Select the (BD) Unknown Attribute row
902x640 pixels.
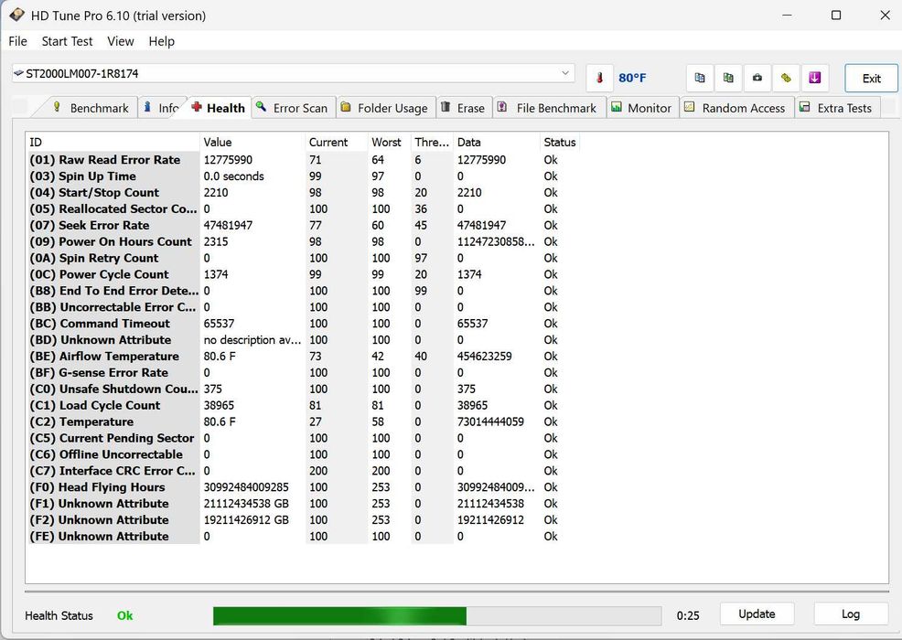303,340
